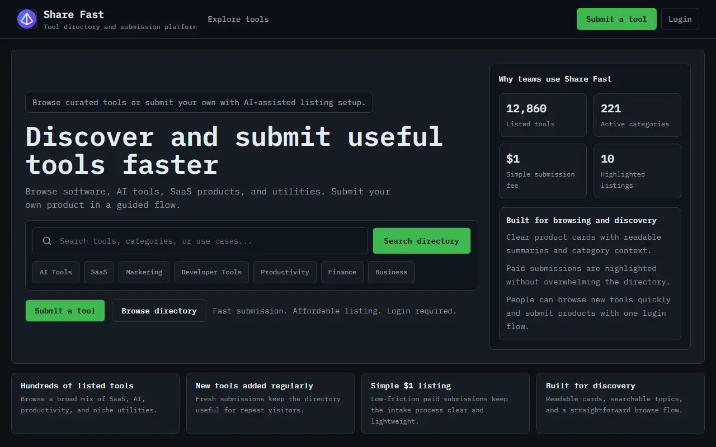716x447 pixels.
Task: Click Submit a tool below search
Action: [x=65, y=311]
